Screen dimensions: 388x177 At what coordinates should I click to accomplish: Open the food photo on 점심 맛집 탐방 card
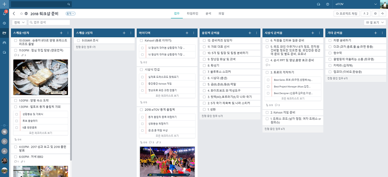tap(41, 77)
